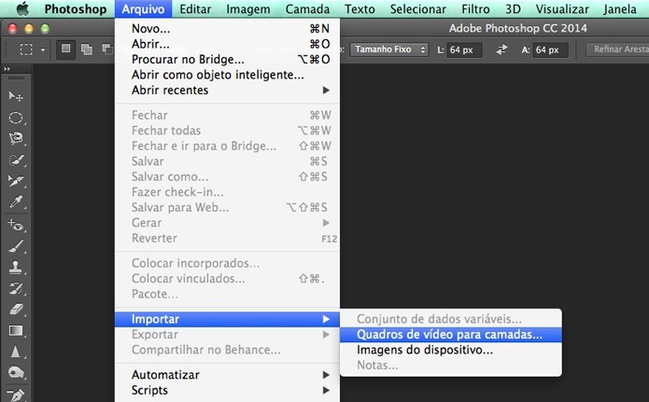Open the 3D menu
This screenshot has height=402, width=649.
click(x=513, y=8)
